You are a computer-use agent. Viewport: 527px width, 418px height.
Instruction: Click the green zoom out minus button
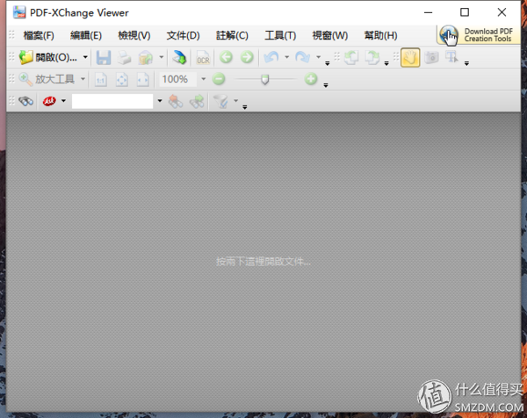pos(219,79)
